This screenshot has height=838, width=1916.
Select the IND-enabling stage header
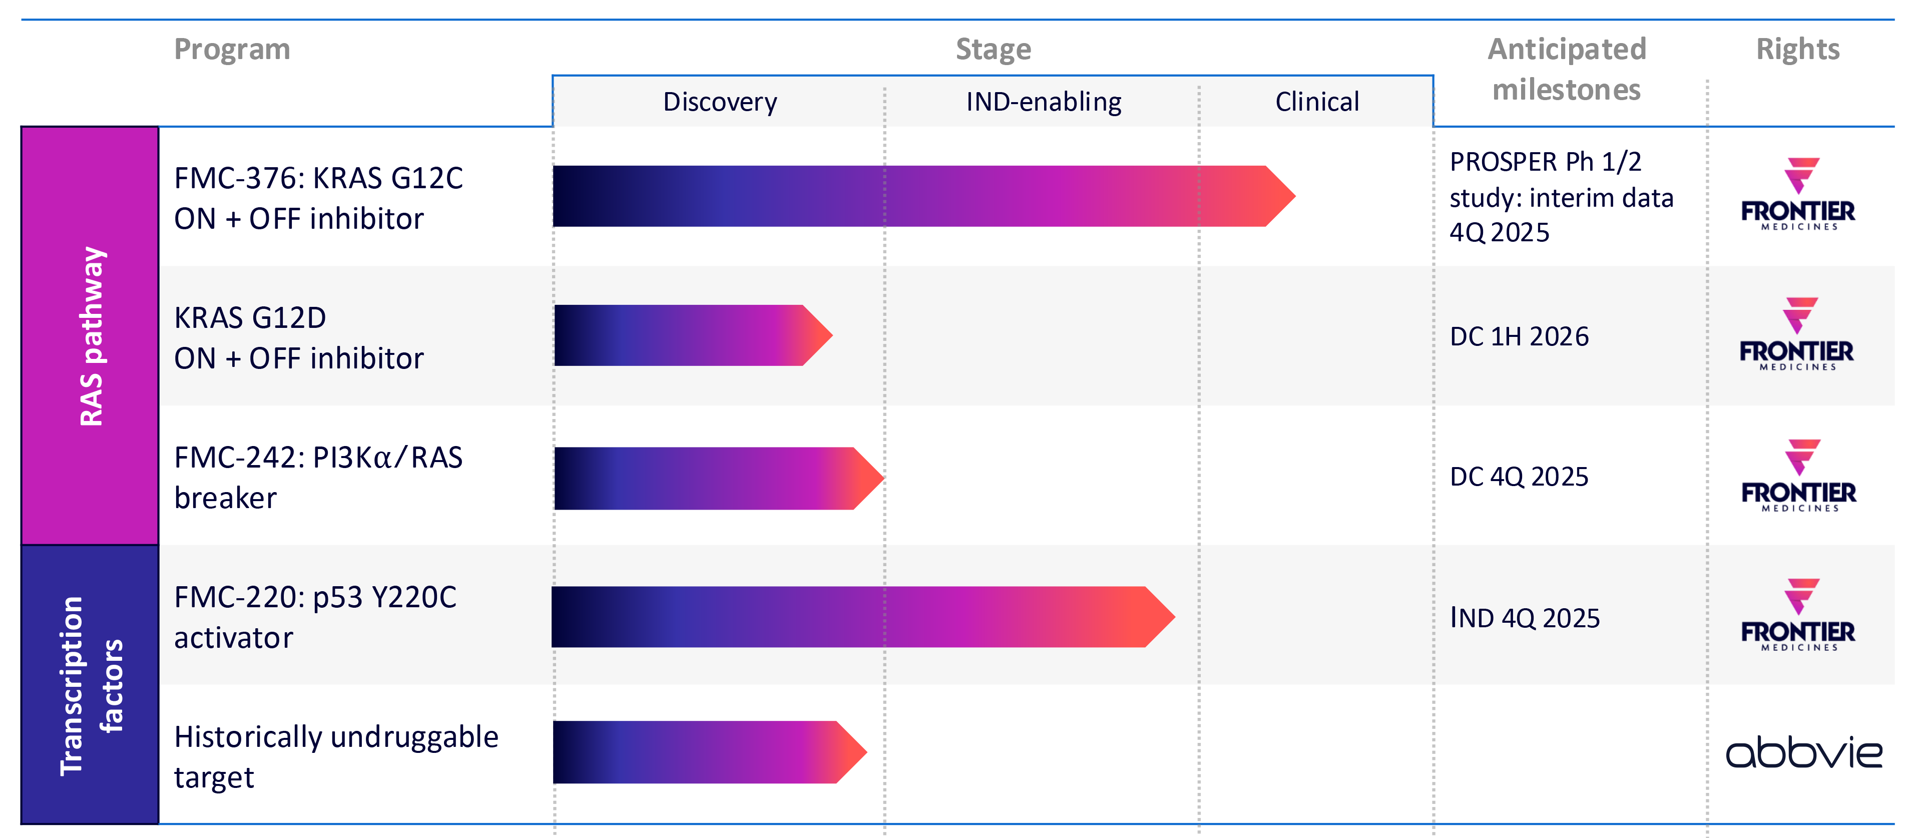point(1043,102)
